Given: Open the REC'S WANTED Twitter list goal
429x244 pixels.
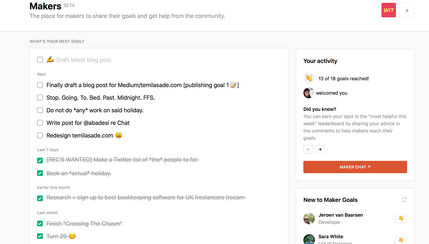Looking at the screenshot, I should tap(123, 160).
